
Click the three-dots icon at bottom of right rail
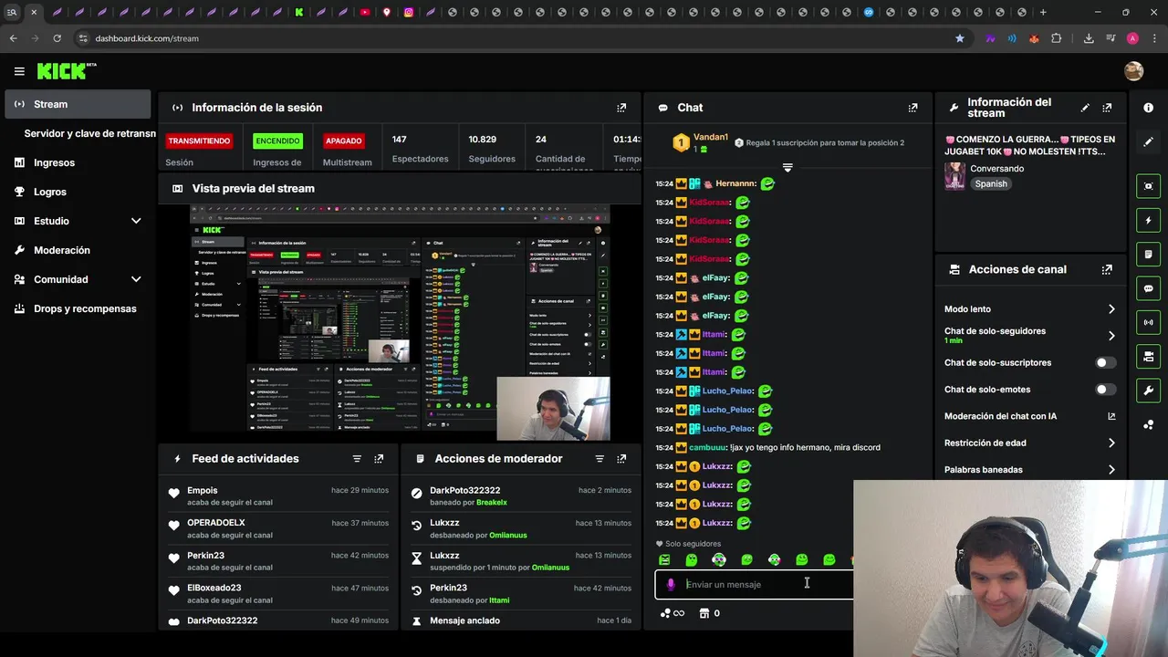(x=1148, y=424)
